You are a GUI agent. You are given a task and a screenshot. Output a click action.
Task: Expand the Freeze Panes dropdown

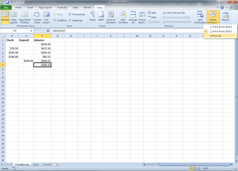(142, 17)
